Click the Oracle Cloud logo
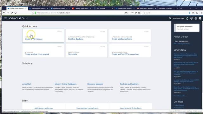Image resolution: width=203 pixels, height=114 pixels. 18,18
